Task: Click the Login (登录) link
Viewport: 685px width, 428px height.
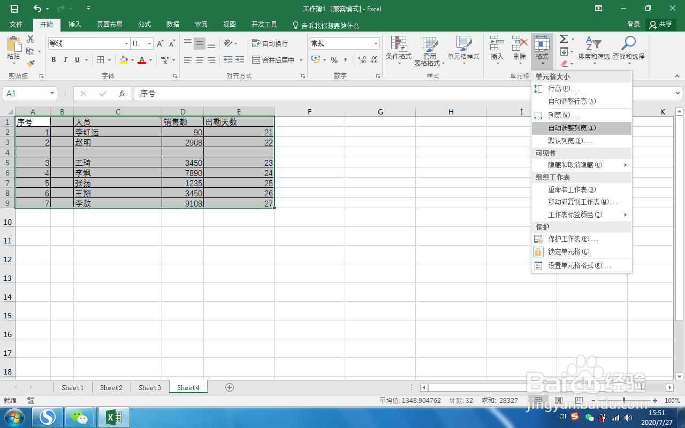Action: (634, 25)
